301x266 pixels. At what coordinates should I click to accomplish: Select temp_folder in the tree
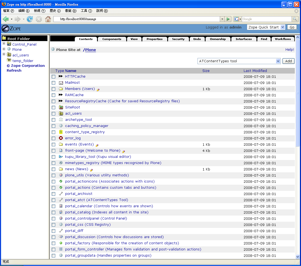coord(23,61)
